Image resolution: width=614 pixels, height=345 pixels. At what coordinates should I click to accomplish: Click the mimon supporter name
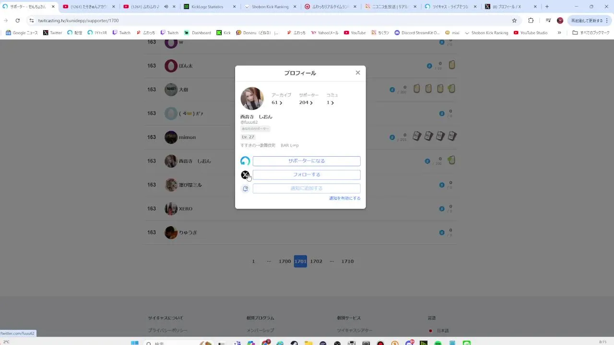click(x=187, y=138)
